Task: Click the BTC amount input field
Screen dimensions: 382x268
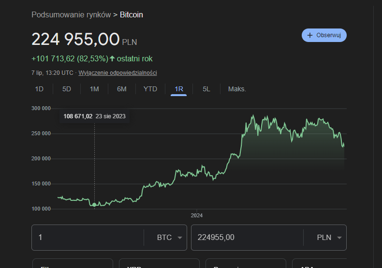Action: (x=88, y=238)
